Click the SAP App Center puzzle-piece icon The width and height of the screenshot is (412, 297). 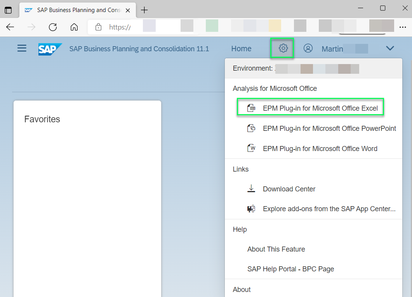251,208
